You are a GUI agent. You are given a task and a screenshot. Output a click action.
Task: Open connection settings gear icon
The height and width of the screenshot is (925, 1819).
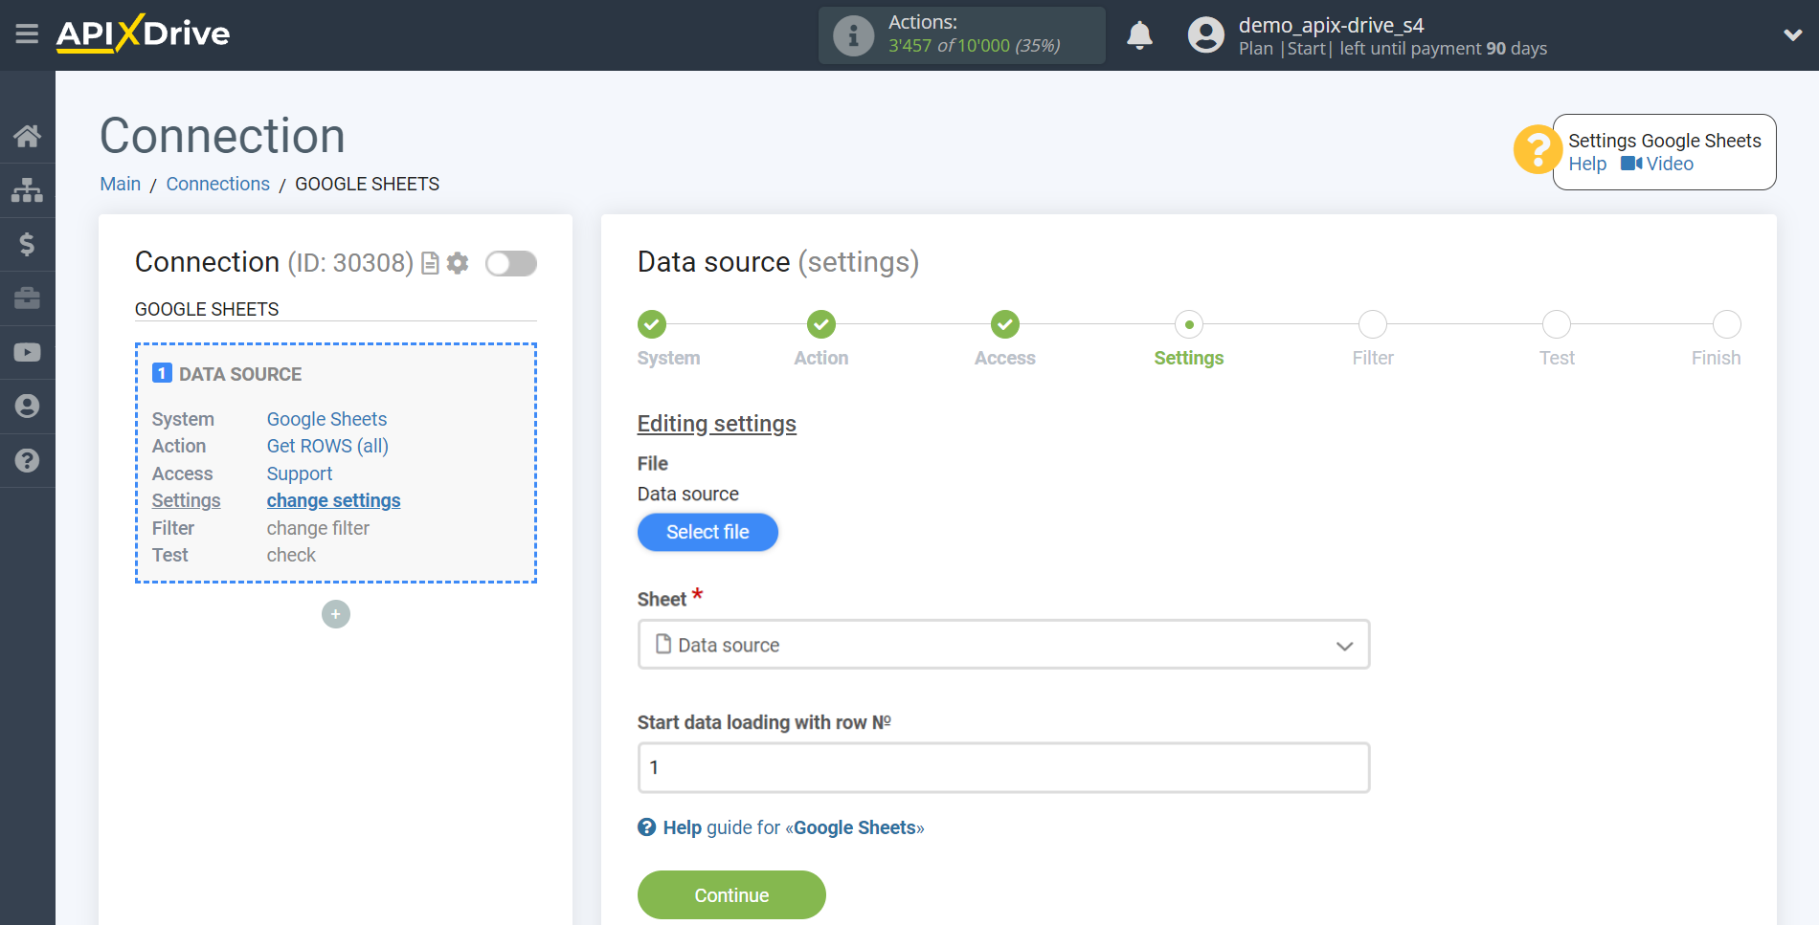click(x=458, y=263)
